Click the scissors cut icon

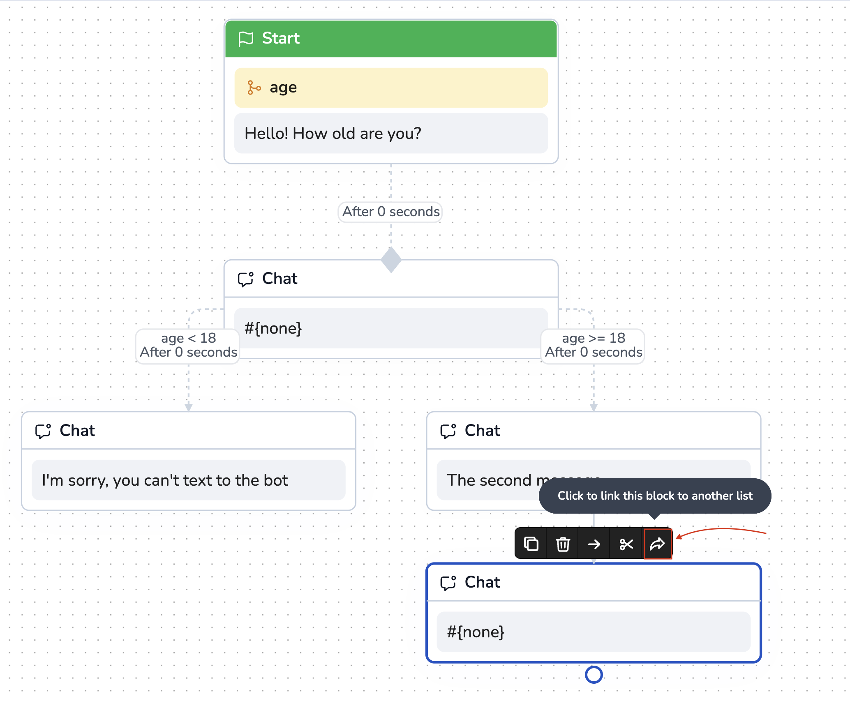[x=626, y=544]
